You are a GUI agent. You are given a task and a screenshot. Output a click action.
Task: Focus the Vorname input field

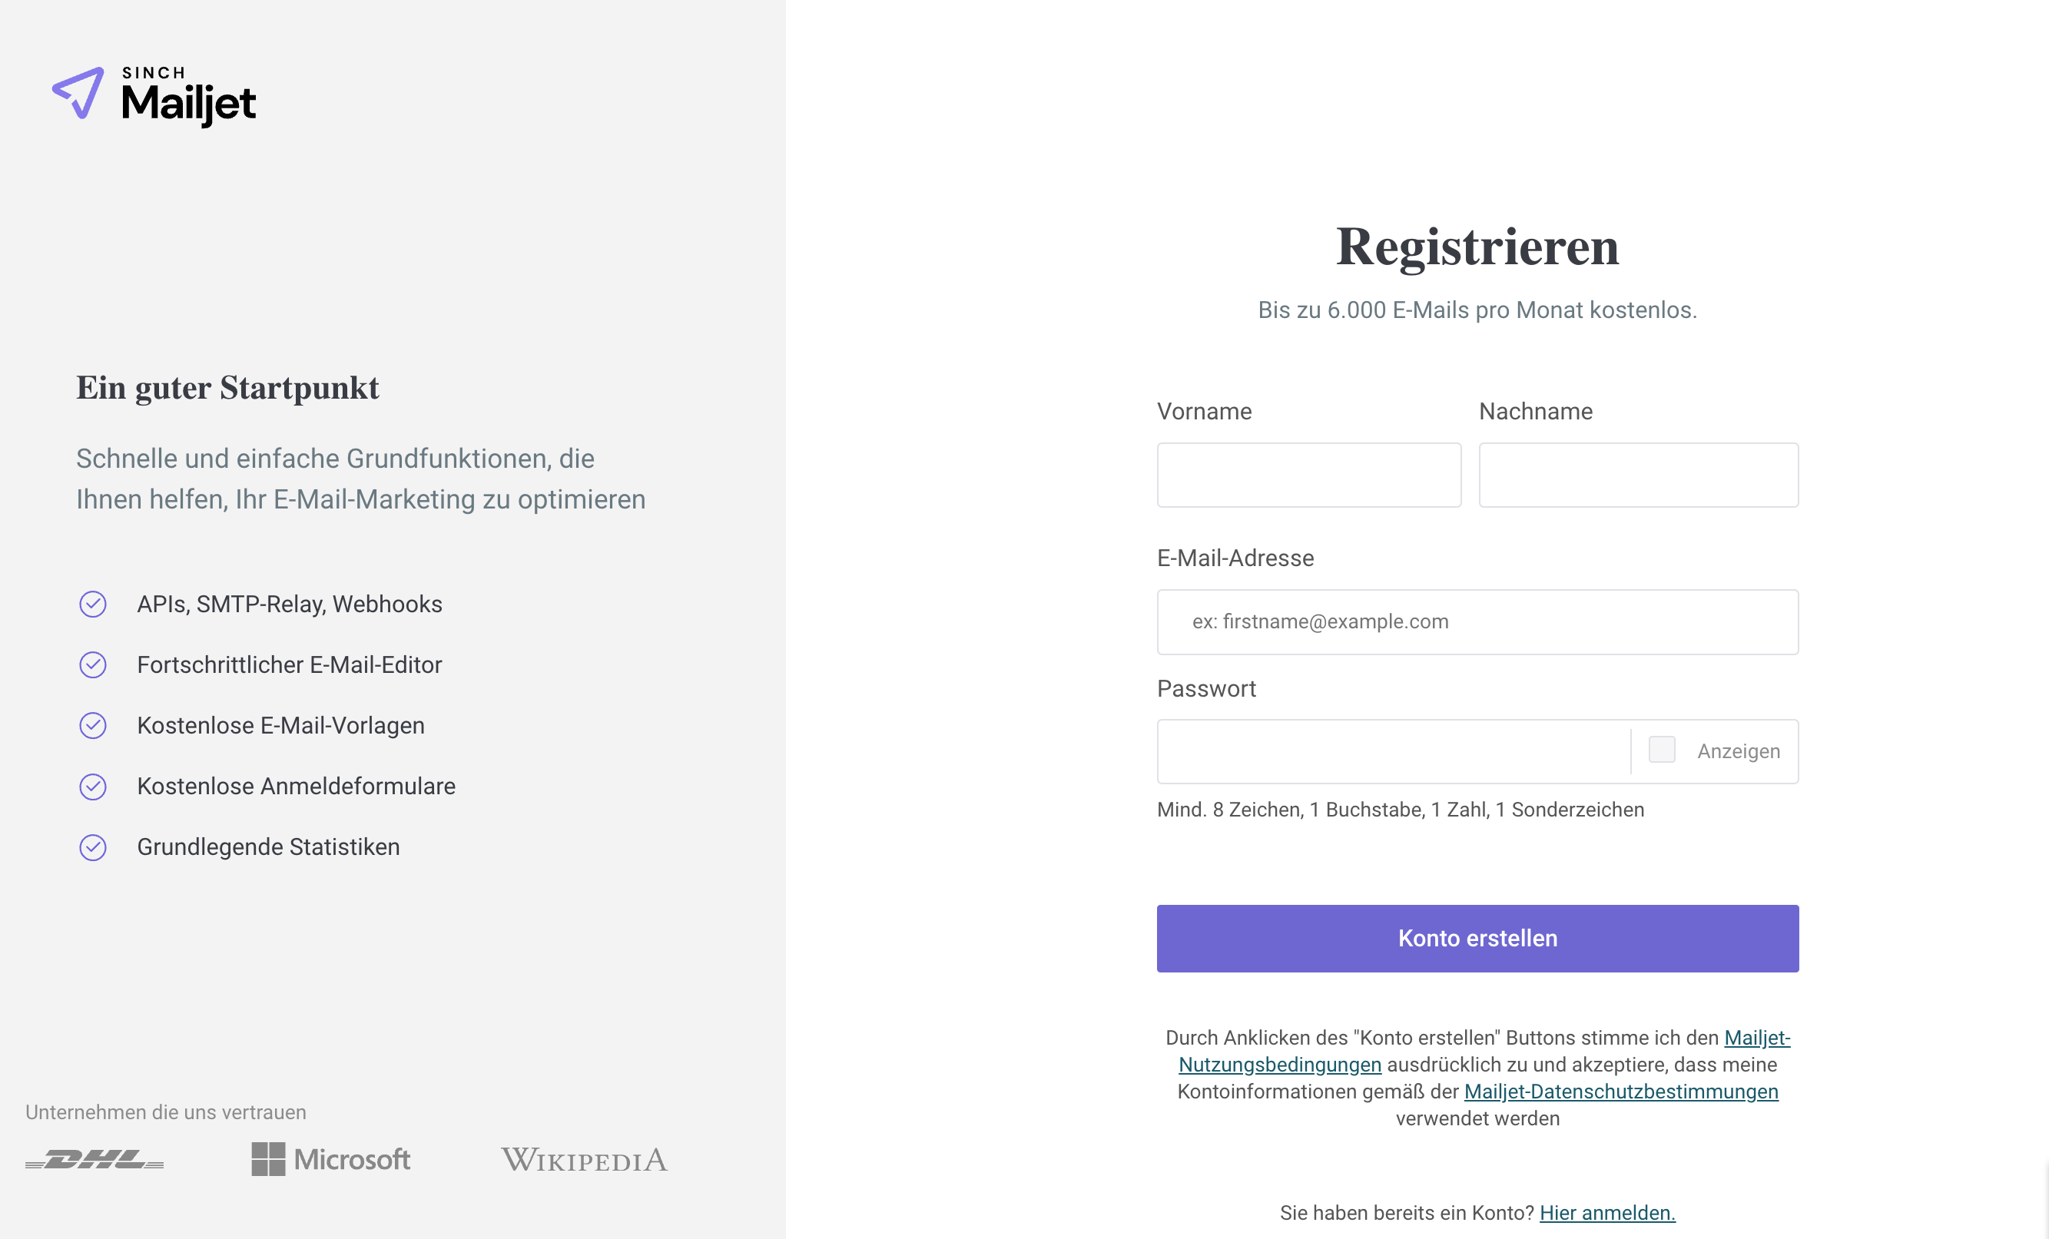(1309, 475)
